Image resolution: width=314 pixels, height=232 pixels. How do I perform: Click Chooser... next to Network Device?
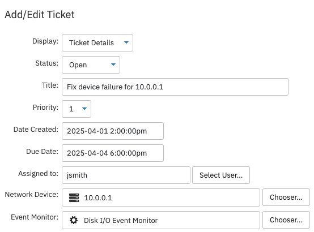tap(286, 197)
